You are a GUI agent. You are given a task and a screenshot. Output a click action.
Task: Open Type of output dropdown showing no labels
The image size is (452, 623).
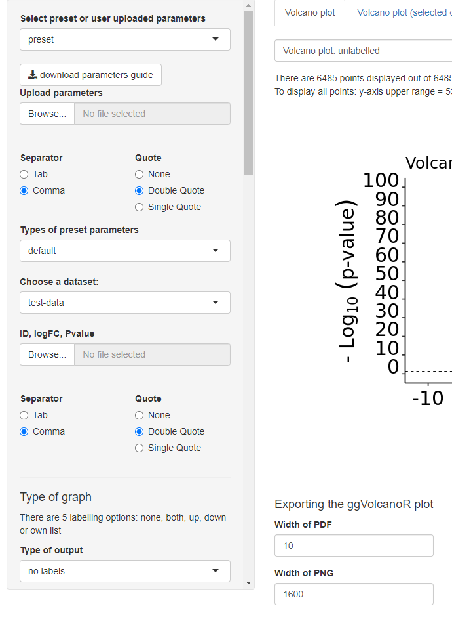[x=125, y=571]
